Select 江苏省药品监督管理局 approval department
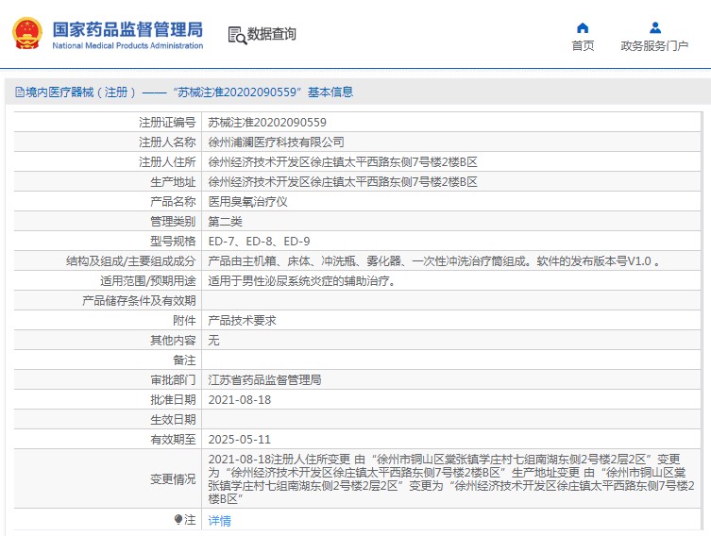 264,380
